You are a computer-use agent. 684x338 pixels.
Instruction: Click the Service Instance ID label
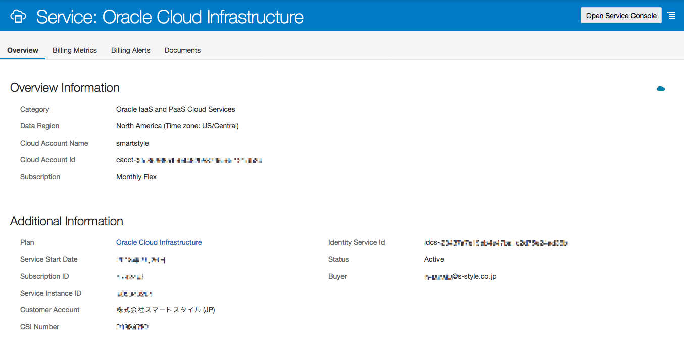(x=51, y=293)
